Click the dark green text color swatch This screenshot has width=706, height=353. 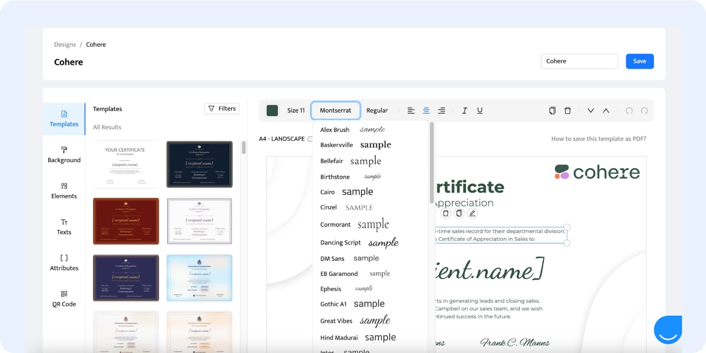[272, 111]
